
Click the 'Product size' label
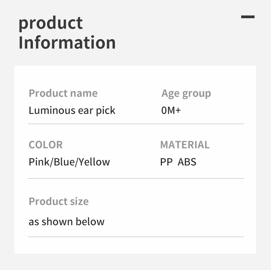(x=59, y=201)
